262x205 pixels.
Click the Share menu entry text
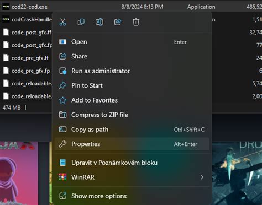pos(79,56)
